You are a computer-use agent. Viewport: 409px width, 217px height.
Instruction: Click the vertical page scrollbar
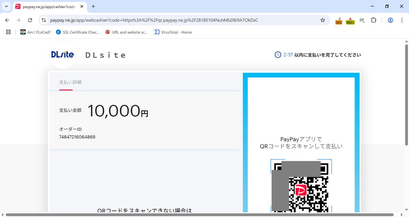pyautogui.click(x=406, y=95)
